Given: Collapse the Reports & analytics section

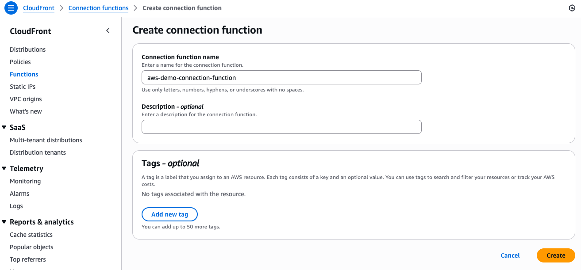Looking at the screenshot, I should (x=4, y=222).
